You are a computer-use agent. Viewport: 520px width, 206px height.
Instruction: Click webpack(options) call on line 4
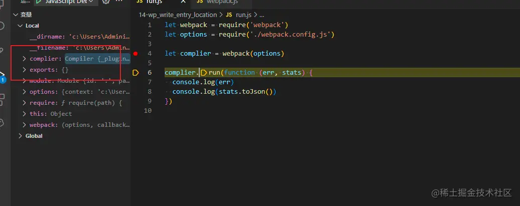[253, 53]
